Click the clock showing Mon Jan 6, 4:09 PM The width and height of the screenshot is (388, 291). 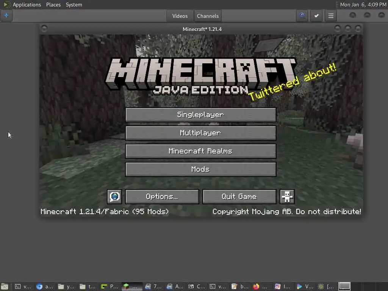tap(363, 5)
